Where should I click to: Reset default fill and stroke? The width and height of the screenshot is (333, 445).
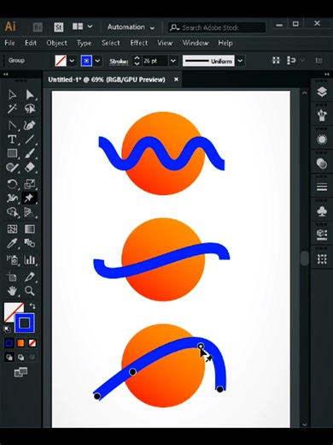7,329
